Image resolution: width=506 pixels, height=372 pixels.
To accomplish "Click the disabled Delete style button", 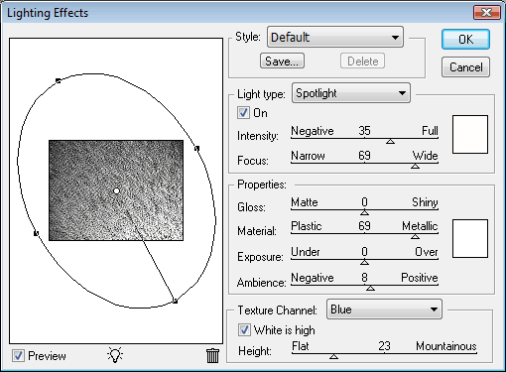I will click(362, 62).
